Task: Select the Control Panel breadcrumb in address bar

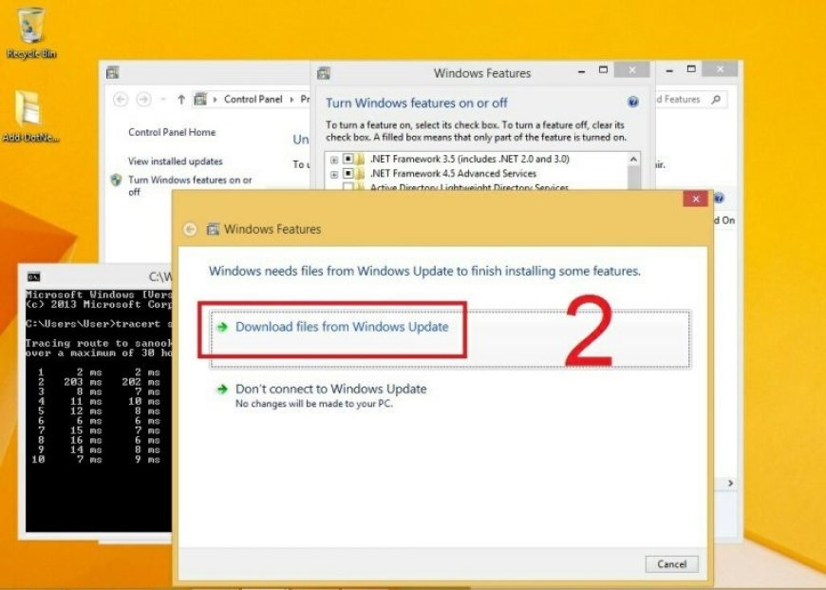Action: pyautogui.click(x=253, y=99)
